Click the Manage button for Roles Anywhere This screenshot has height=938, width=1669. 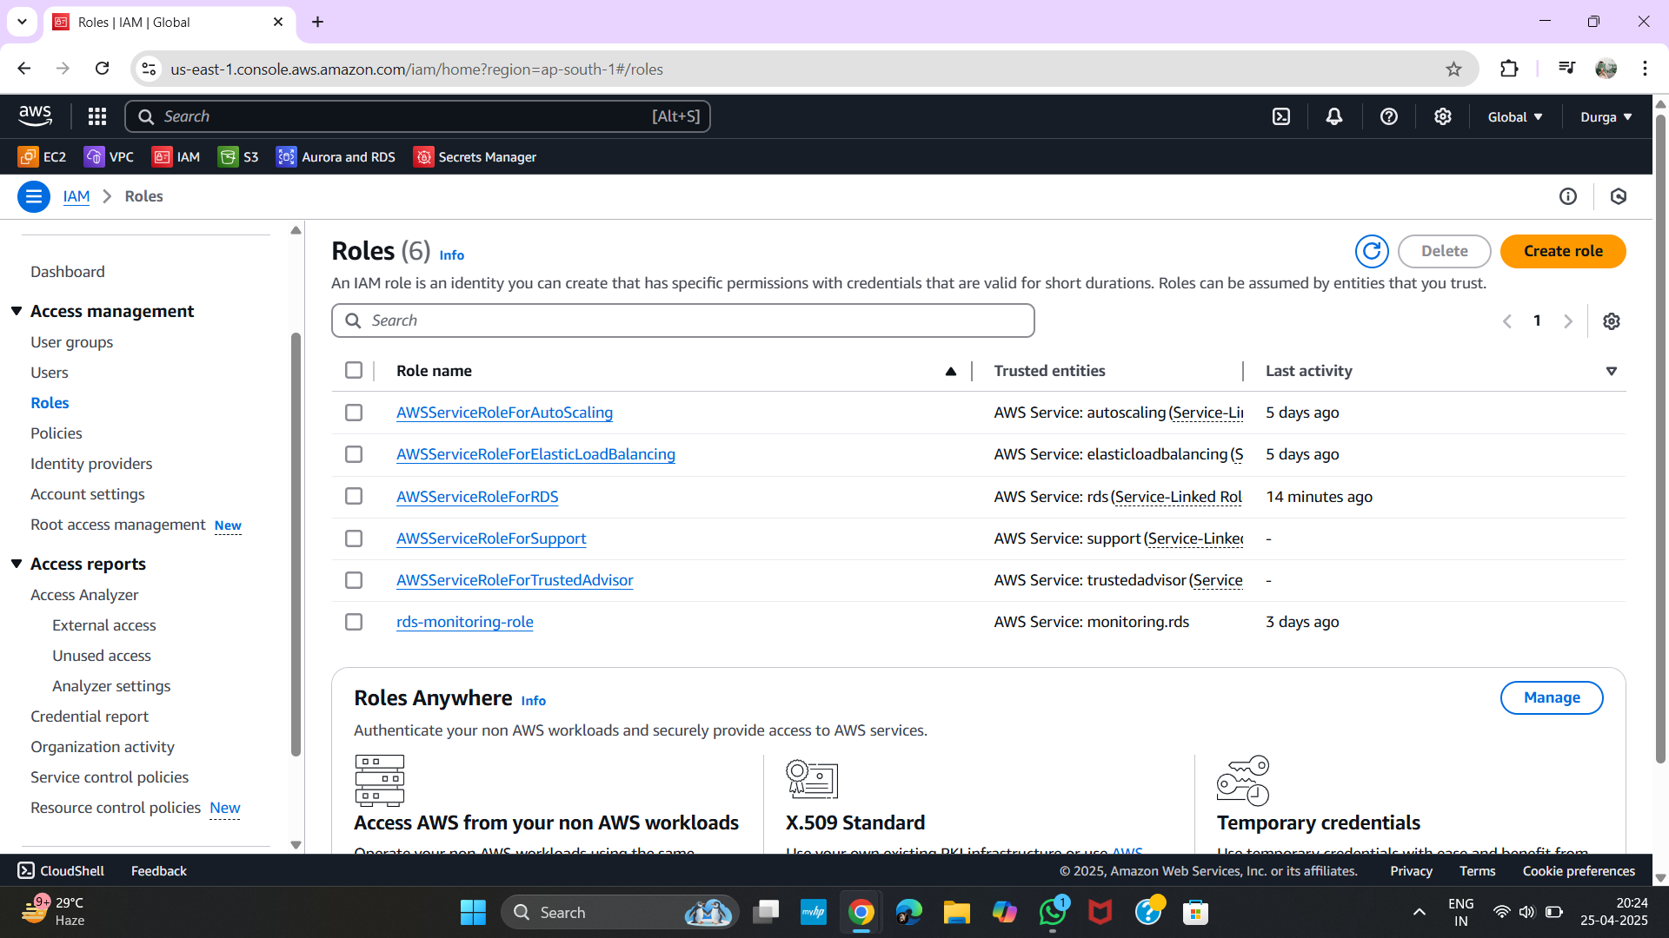pyautogui.click(x=1552, y=697)
